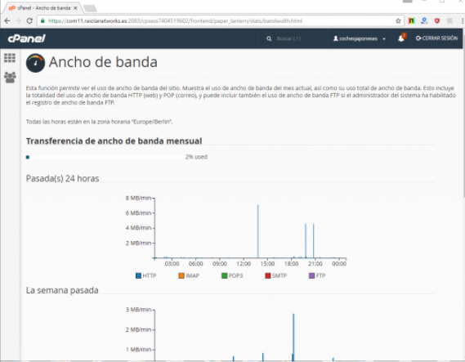465x362 pixels.
Task: Click CERRAR SESIÓN to log out
Action: click(x=436, y=38)
